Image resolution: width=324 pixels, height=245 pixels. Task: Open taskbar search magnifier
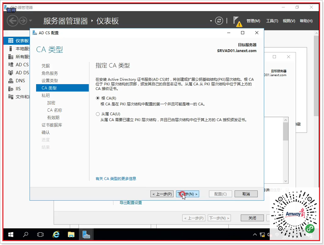pyautogui.click(x=26, y=235)
